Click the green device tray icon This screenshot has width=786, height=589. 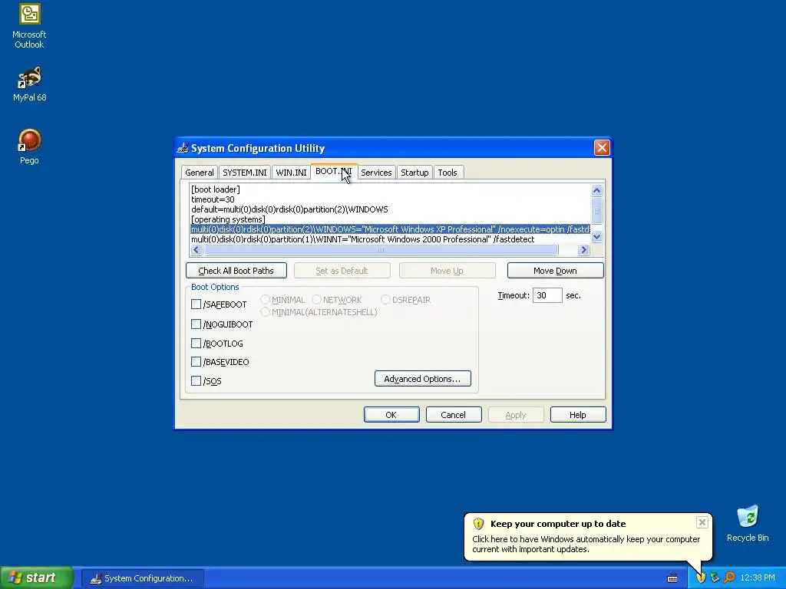pos(715,578)
